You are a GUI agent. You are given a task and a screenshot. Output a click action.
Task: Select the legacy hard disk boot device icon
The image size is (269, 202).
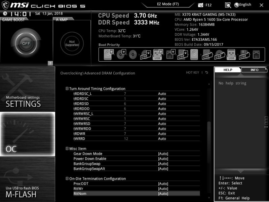194,55
